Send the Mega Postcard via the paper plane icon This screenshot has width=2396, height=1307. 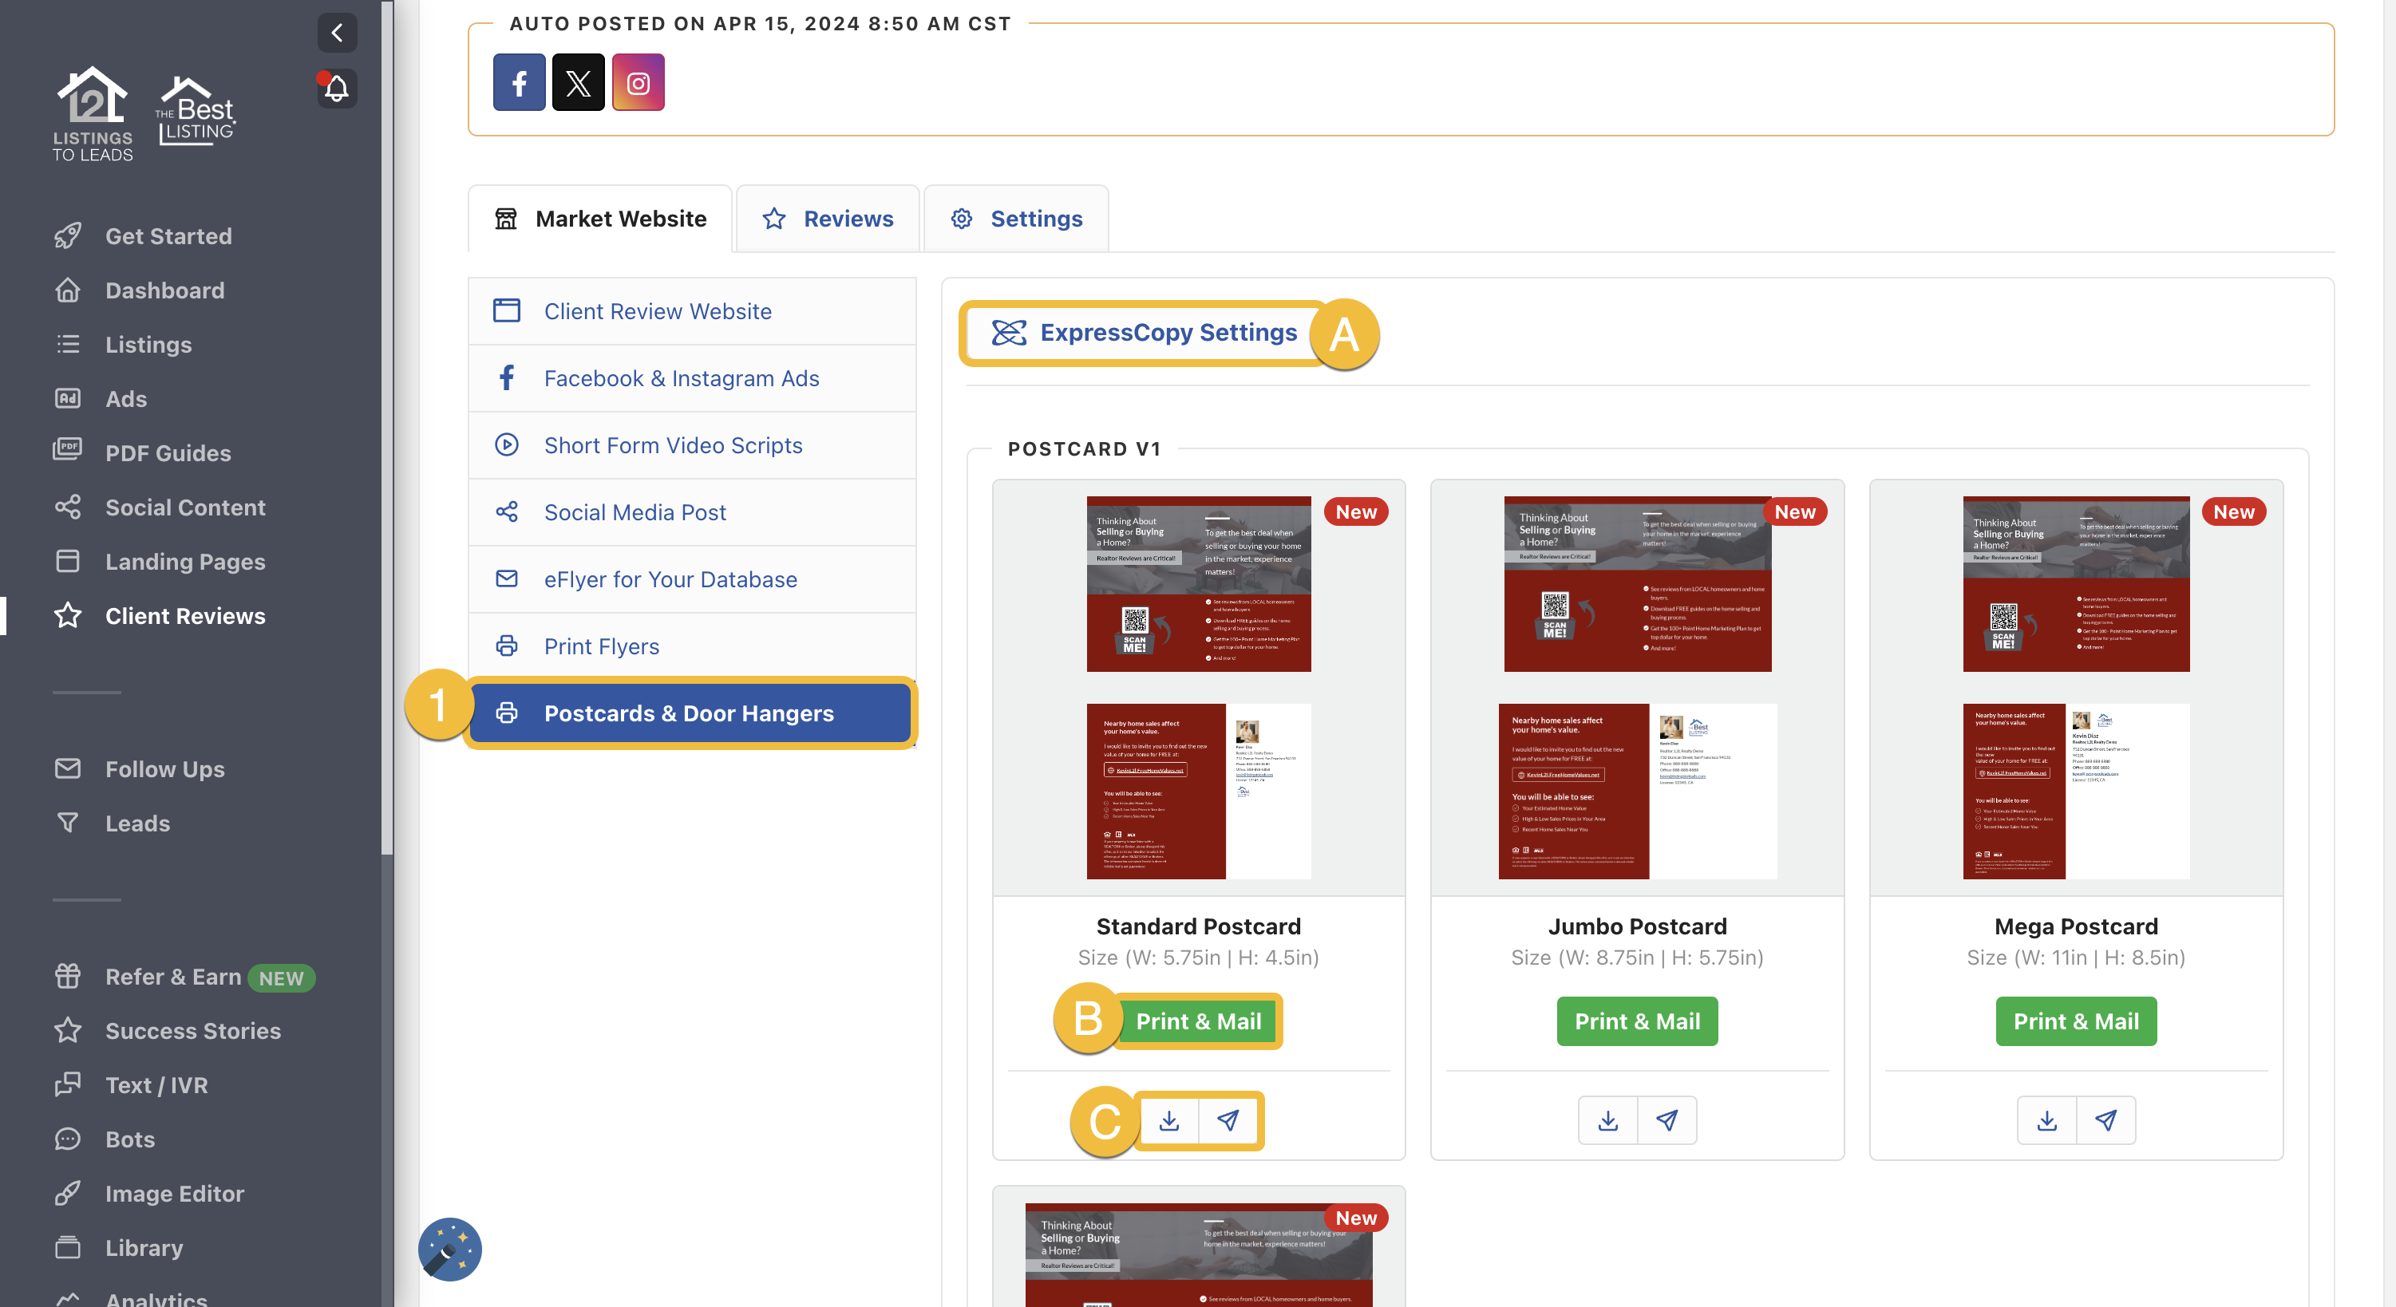[x=2105, y=1120]
